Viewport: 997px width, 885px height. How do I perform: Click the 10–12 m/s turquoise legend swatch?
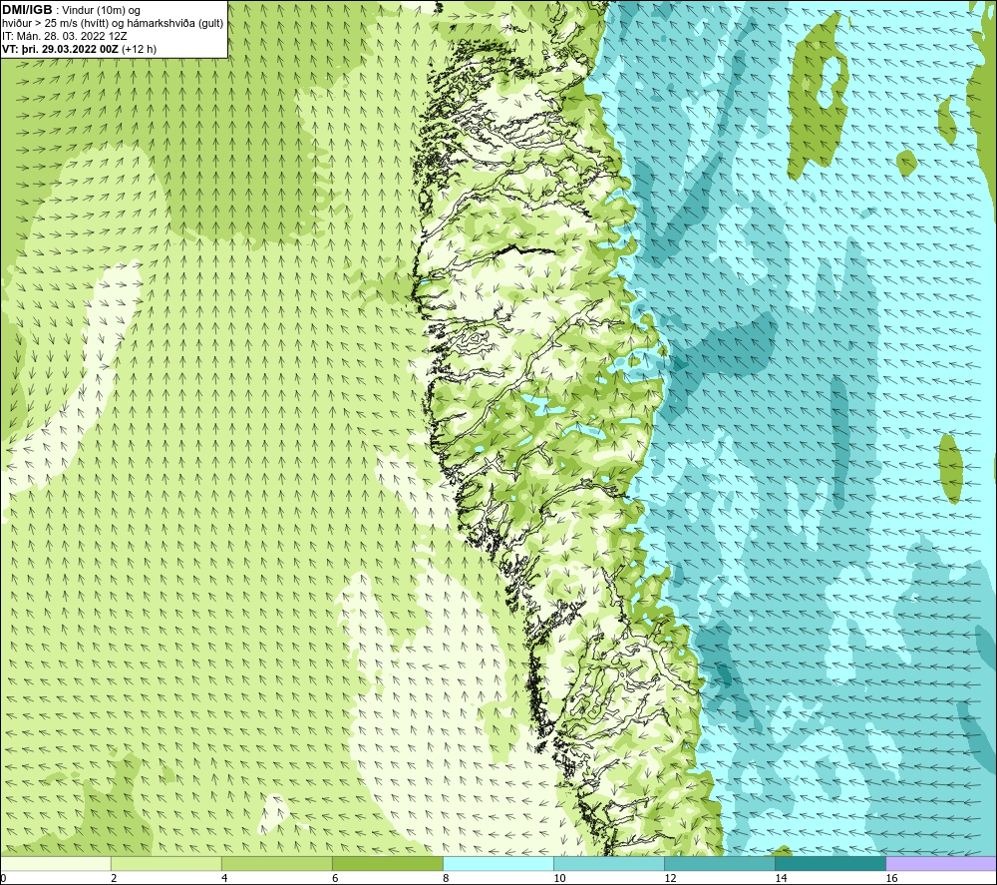(x=609, y=863)
